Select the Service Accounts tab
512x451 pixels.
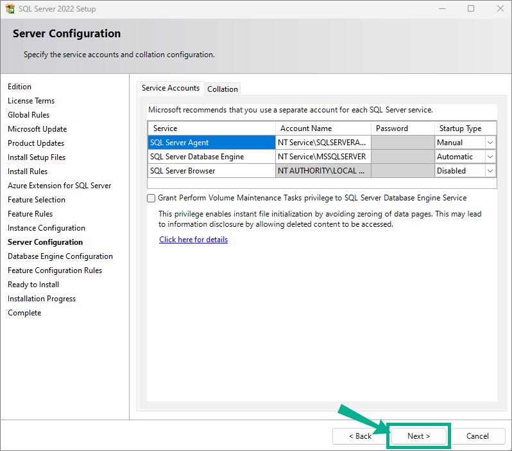[171, 88]
